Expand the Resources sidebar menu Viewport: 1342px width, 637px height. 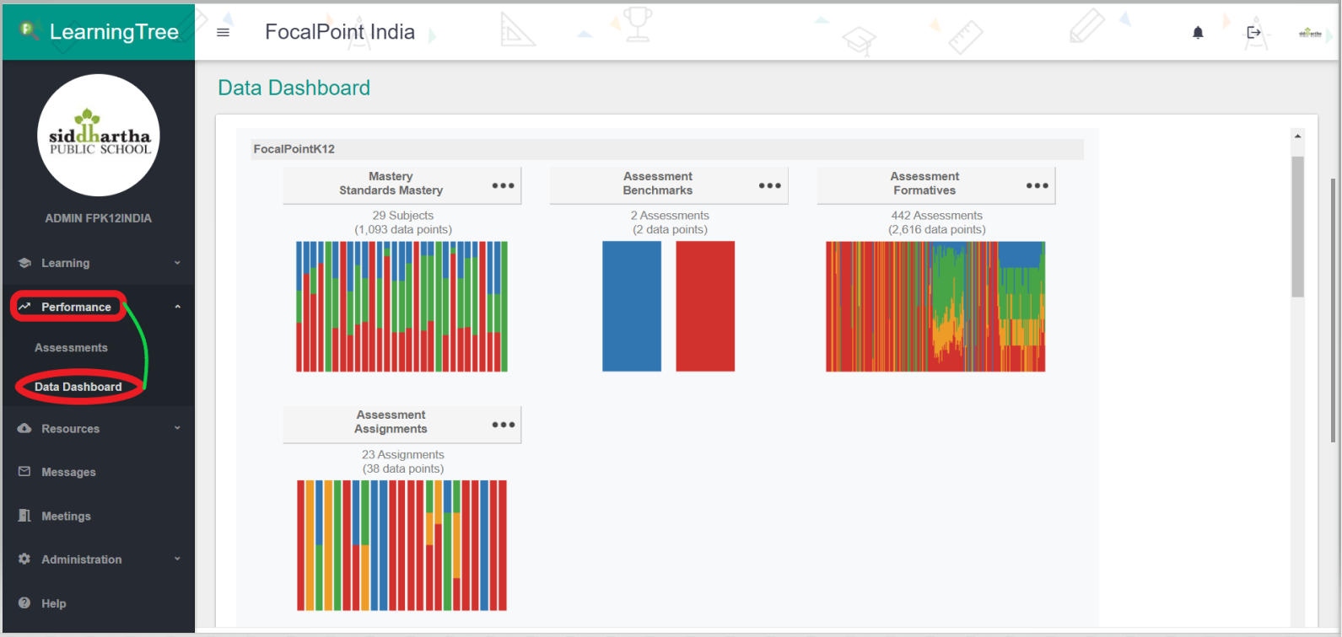click(x=98, y=429)
